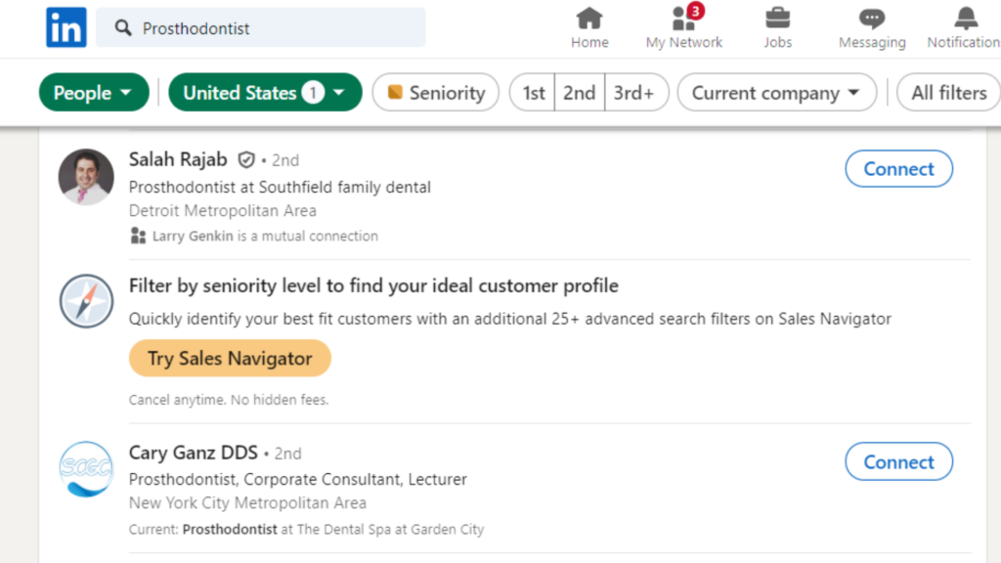Enable the 2nd connections filter
1001x563 pixels.
[x=579, y=92]
